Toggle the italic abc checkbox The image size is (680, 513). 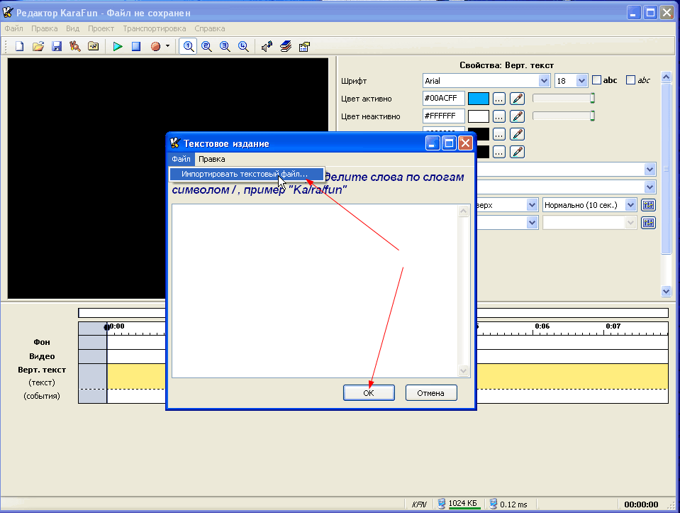(631, 80)
